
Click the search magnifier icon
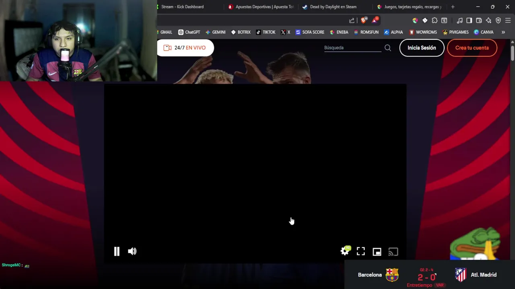(x=388, y=48)
